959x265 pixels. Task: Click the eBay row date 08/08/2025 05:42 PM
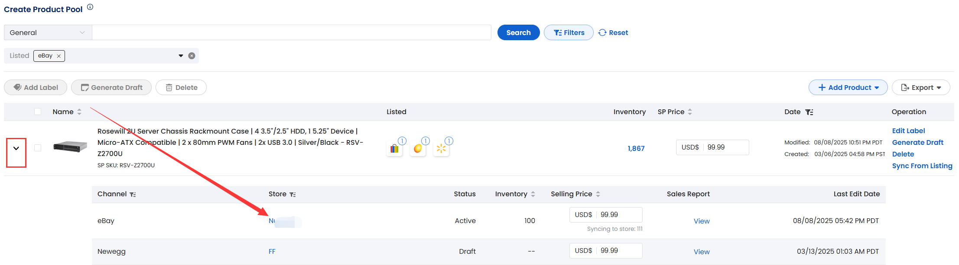point(835,220)
